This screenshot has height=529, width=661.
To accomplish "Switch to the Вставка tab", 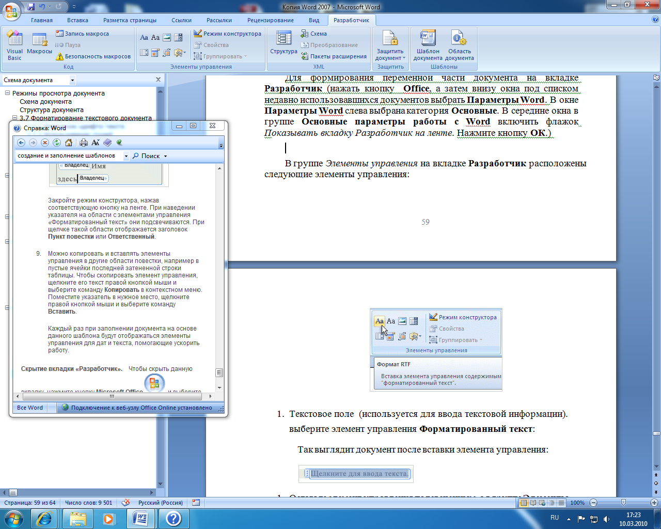I will [x=78, y=20].
